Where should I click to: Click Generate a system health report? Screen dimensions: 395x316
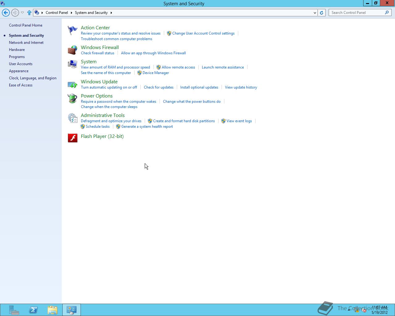(x=147, y=127)
